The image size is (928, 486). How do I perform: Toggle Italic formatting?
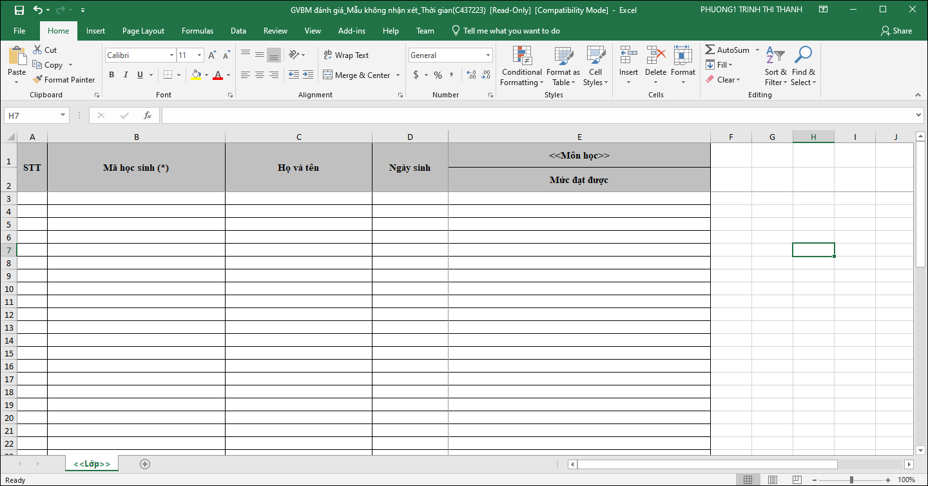tap(126, 75)
